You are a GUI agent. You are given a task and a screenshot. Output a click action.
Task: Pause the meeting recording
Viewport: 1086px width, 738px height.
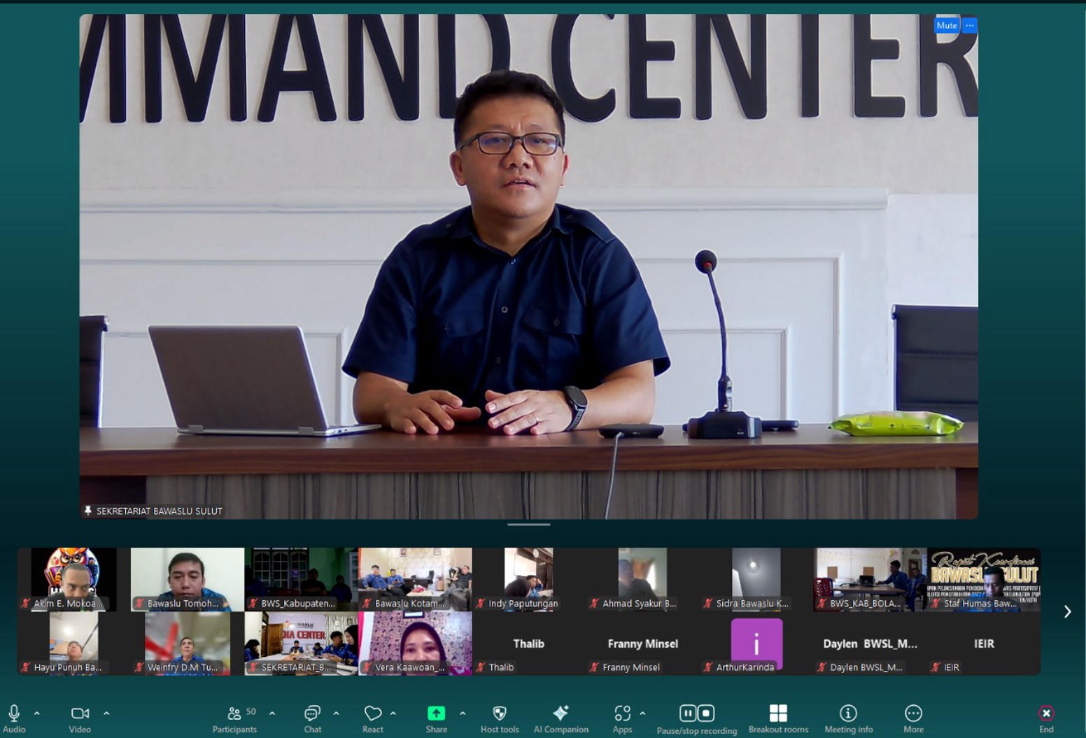tap(688, 713)
